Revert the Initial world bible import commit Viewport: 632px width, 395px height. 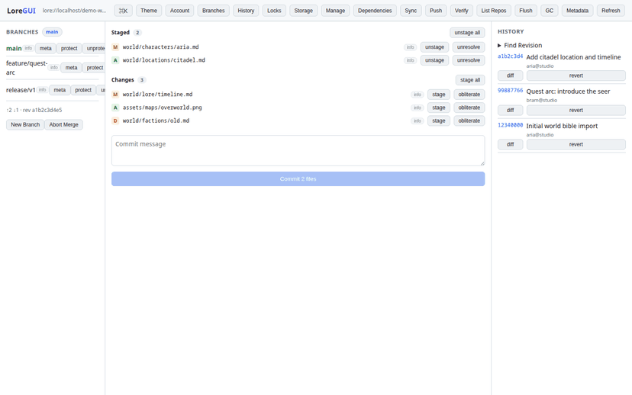point(576,145)
